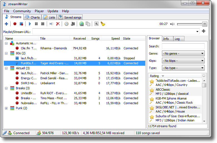Select the UnitedBr... stream row
The width and height of the screenshot is (217, 143).
point(75,93)
